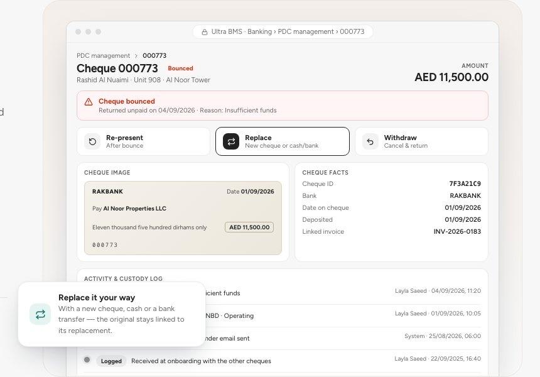The height and width of the screenshot is (377, 540).
Task: Go back to PDC management breadcrumb
Action: [104, 56]
